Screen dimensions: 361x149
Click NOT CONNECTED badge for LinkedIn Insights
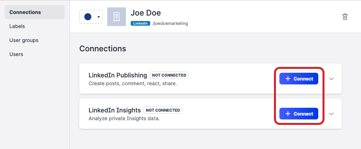pyautogui.click(x=163, y=110)
